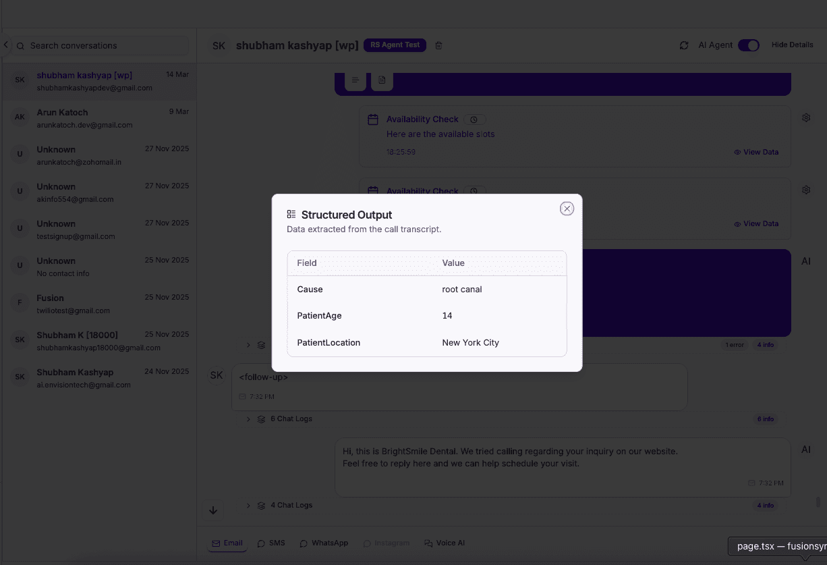
Task: Open the SMS channel
Action: pos(270,543)
